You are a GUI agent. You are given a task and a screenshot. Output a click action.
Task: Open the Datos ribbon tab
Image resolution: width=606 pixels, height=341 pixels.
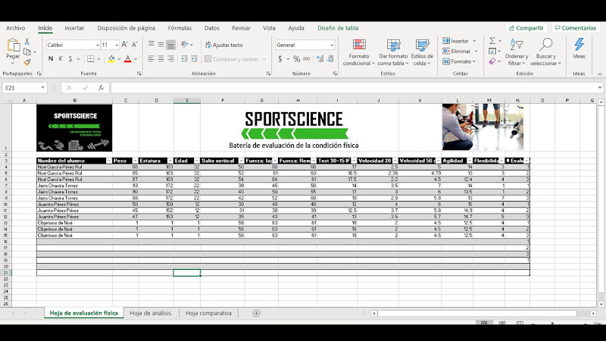212,28
